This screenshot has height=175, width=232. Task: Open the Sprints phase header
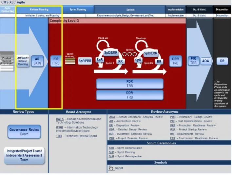(x=130, y=10)
